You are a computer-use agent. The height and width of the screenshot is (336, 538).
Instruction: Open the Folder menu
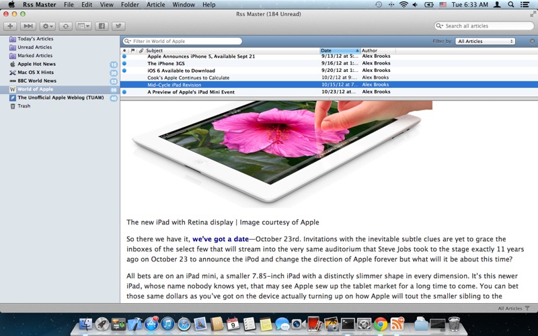pyautogui.click(x=130, y=5)
